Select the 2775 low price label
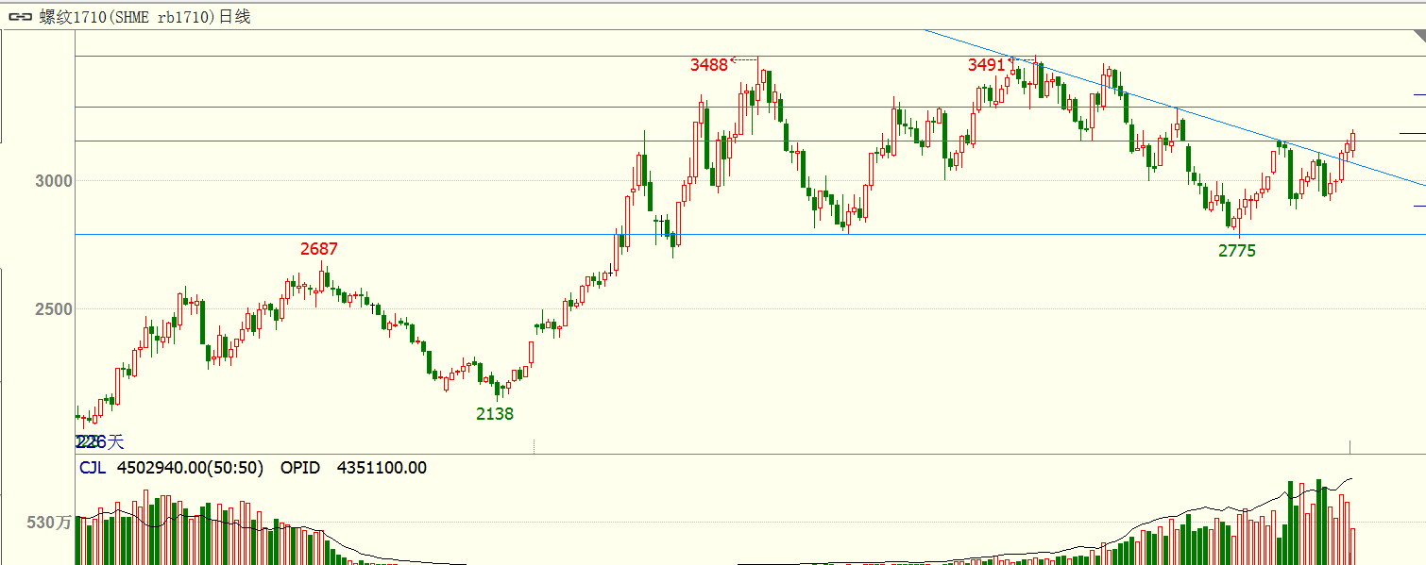This screenshot has height=565, width=1426. tap(1237, 250)
